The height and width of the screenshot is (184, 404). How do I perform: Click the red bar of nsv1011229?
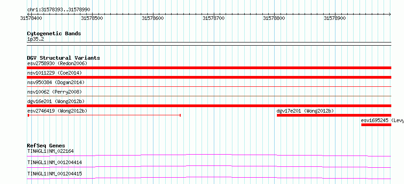click(209, 77)
